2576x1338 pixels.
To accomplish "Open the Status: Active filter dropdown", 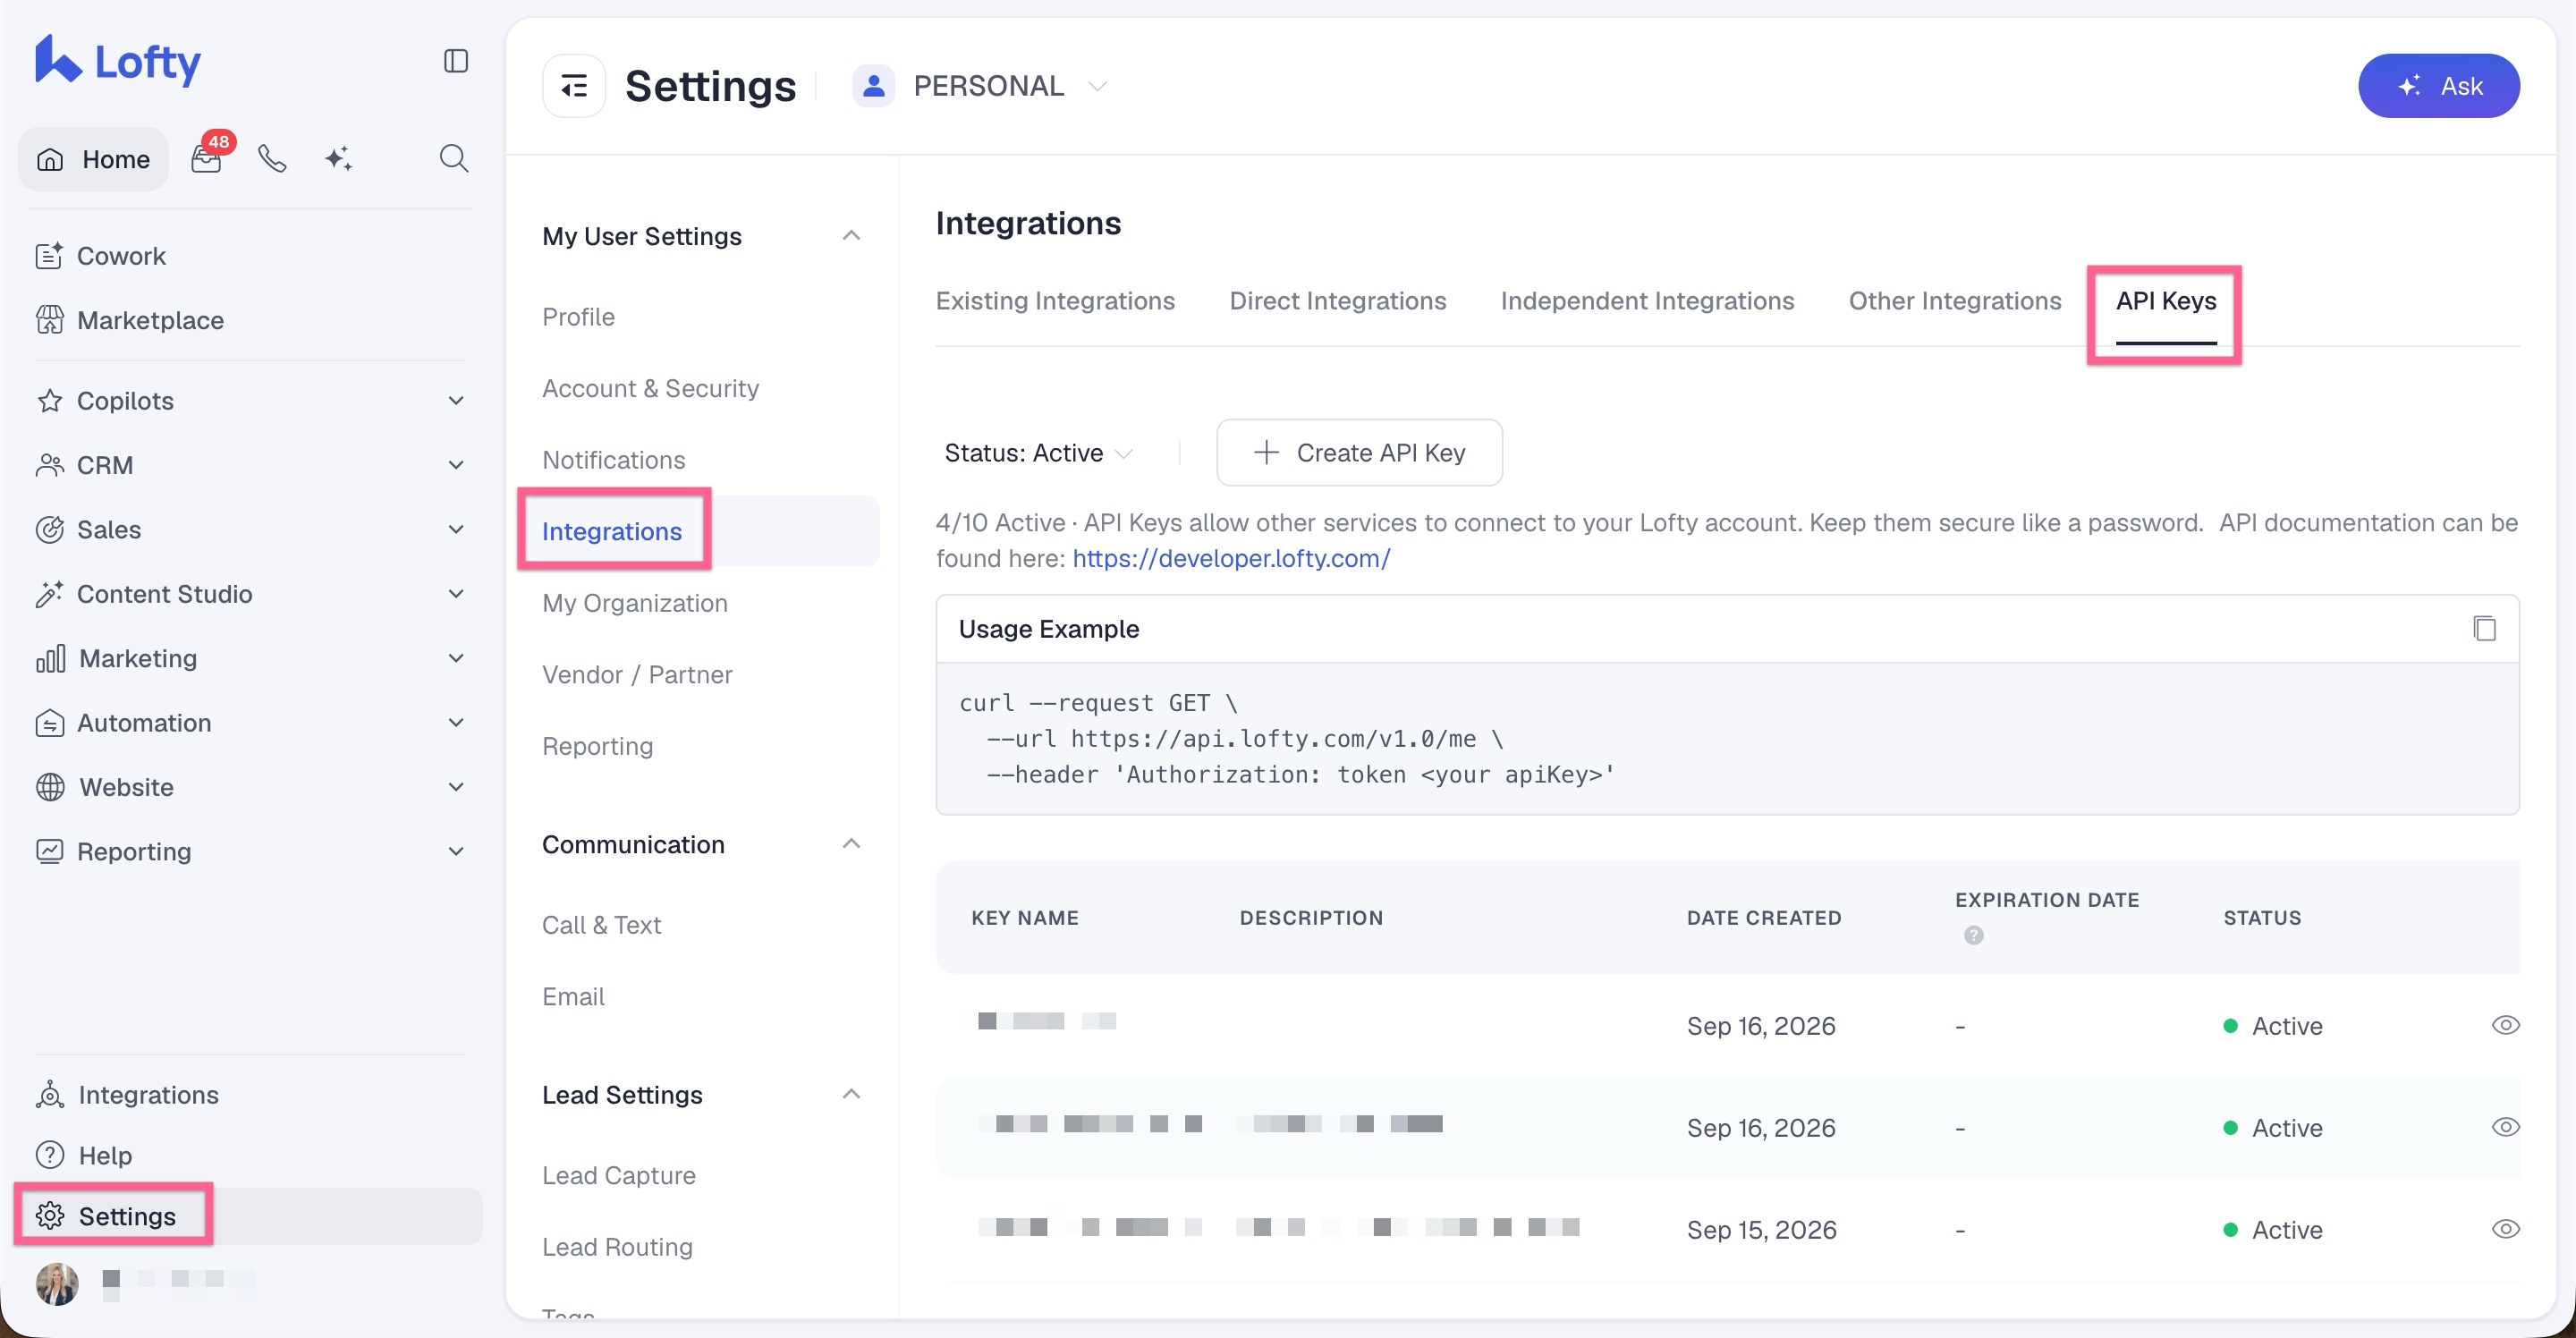I will click(1039, 453).
